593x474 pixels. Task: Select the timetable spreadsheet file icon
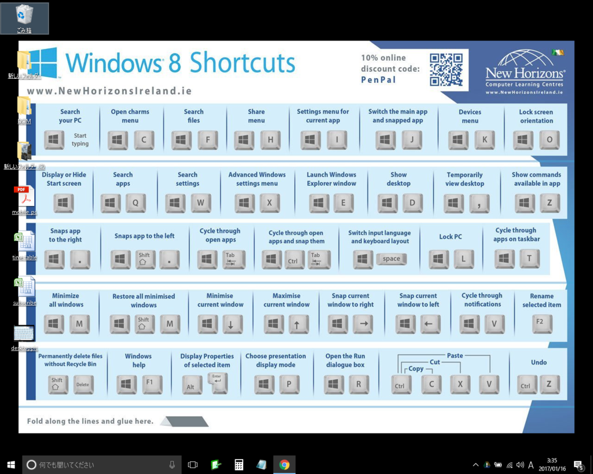pyautogui.click(x=24, y=243)
